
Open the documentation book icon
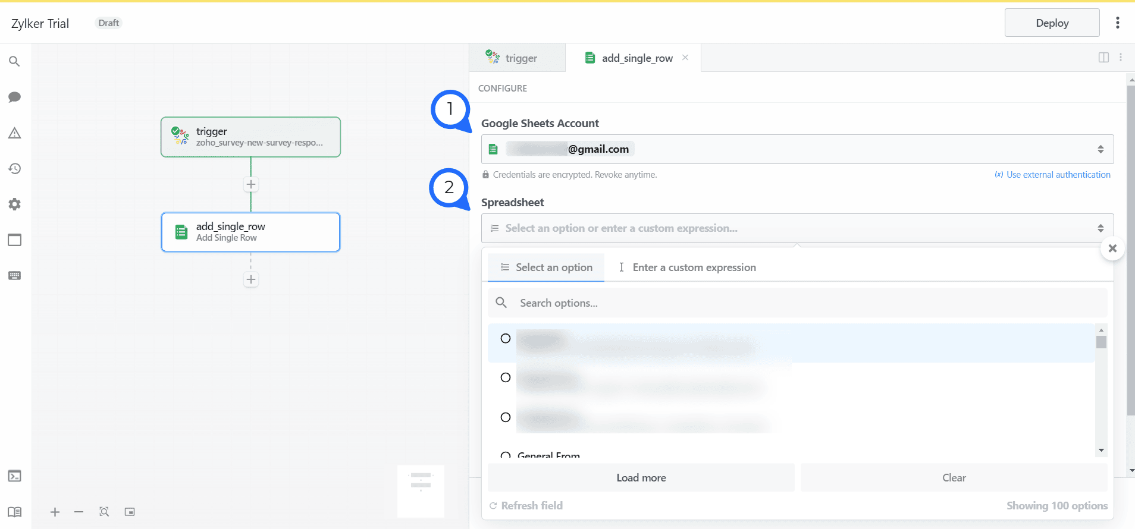pos(14,512)
